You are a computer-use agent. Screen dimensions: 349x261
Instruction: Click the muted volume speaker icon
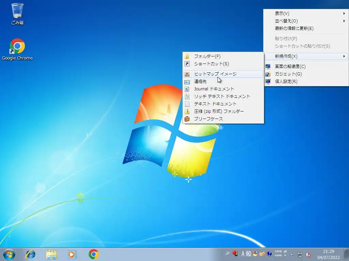pyautogui.click(x=308, y=255)
